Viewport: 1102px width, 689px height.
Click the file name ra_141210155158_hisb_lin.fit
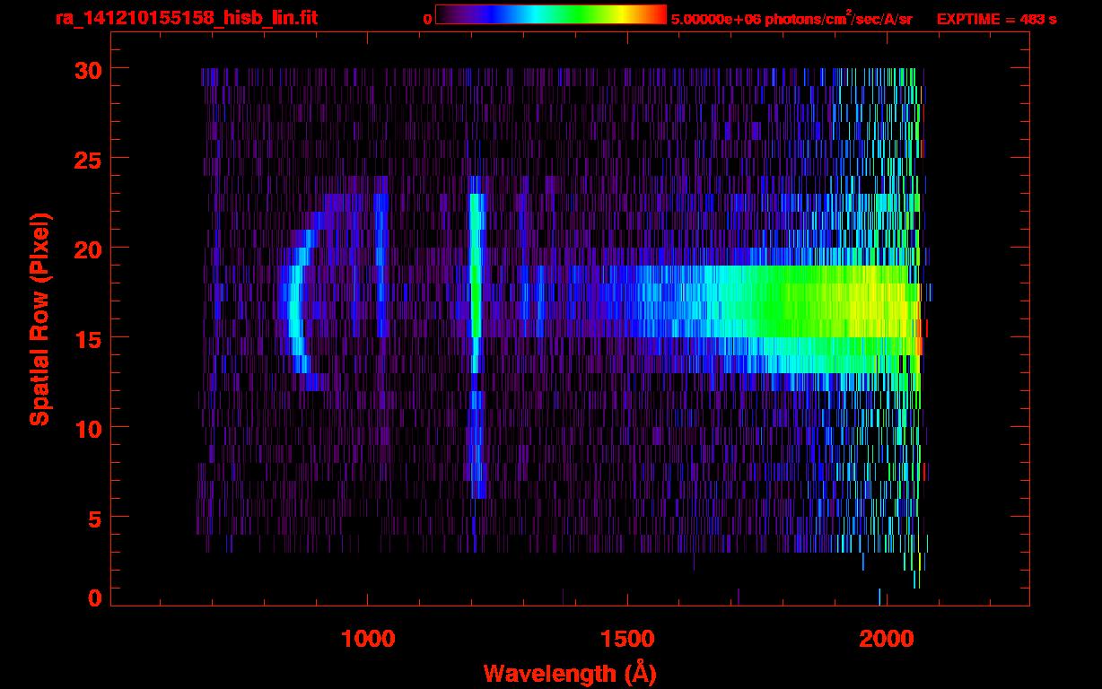186,18
